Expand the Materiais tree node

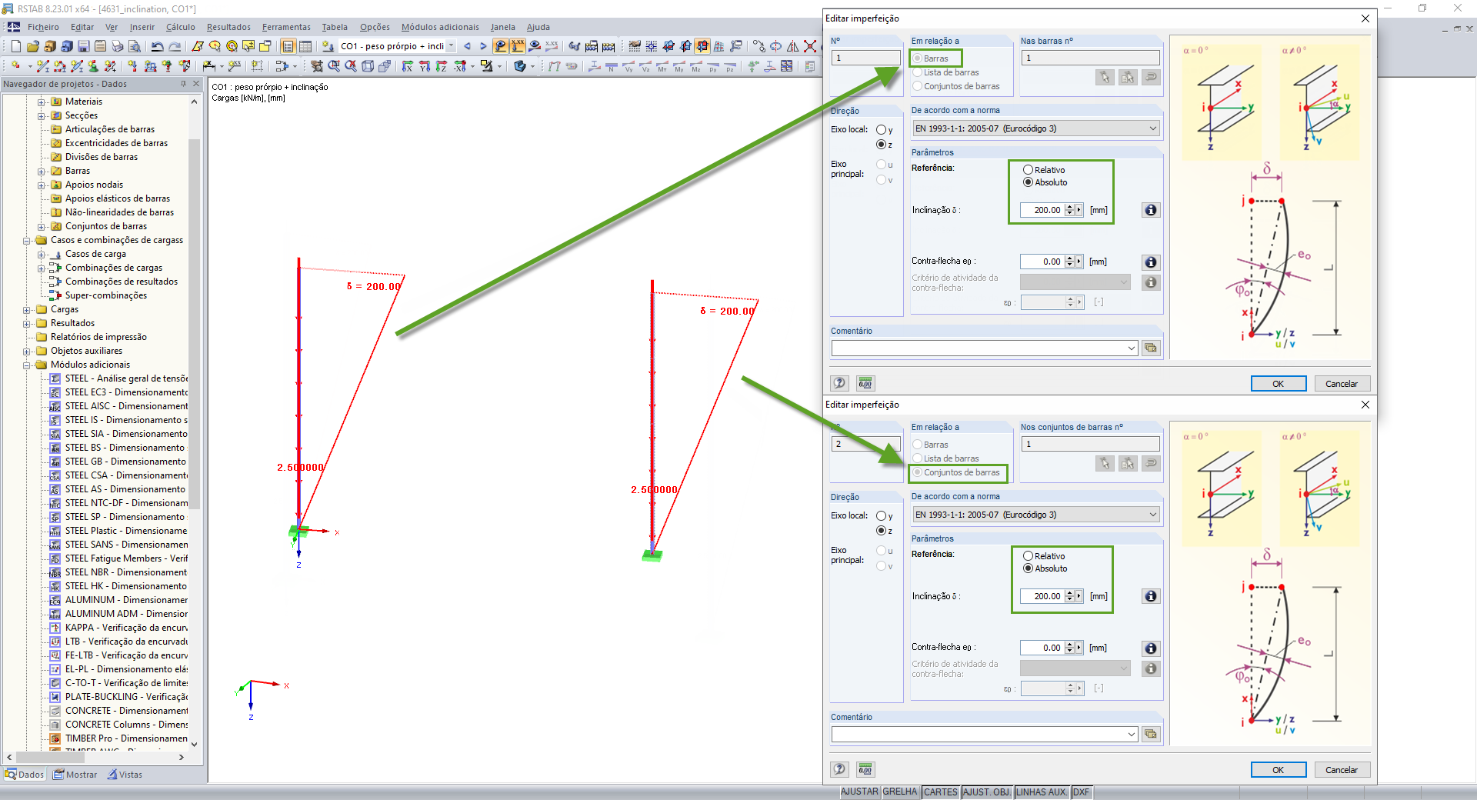tap(42, 102)
